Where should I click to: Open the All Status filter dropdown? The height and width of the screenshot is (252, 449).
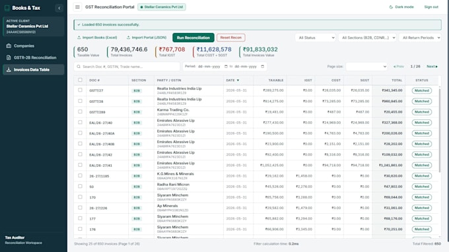click(x=315, y=38)
